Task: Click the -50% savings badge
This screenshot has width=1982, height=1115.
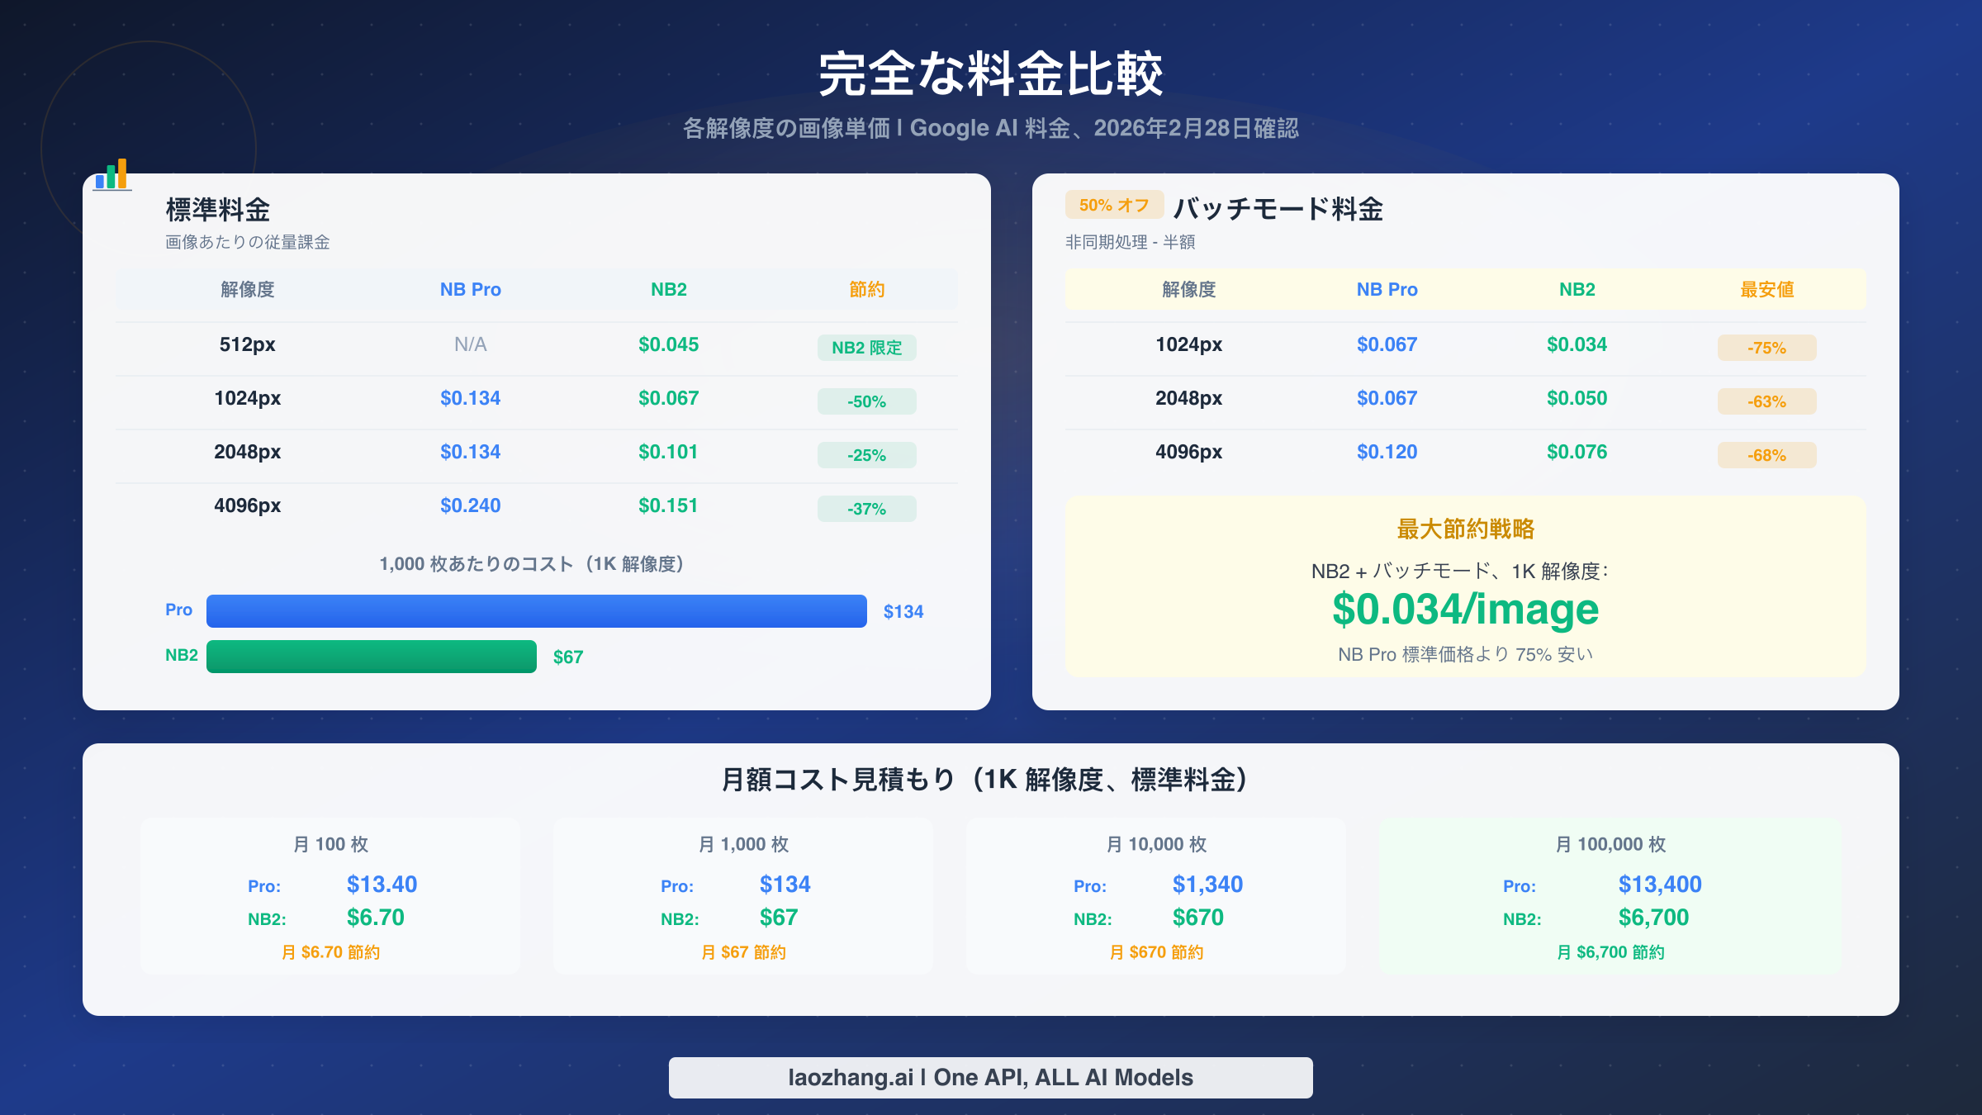Action: click(x=866, y=401)
